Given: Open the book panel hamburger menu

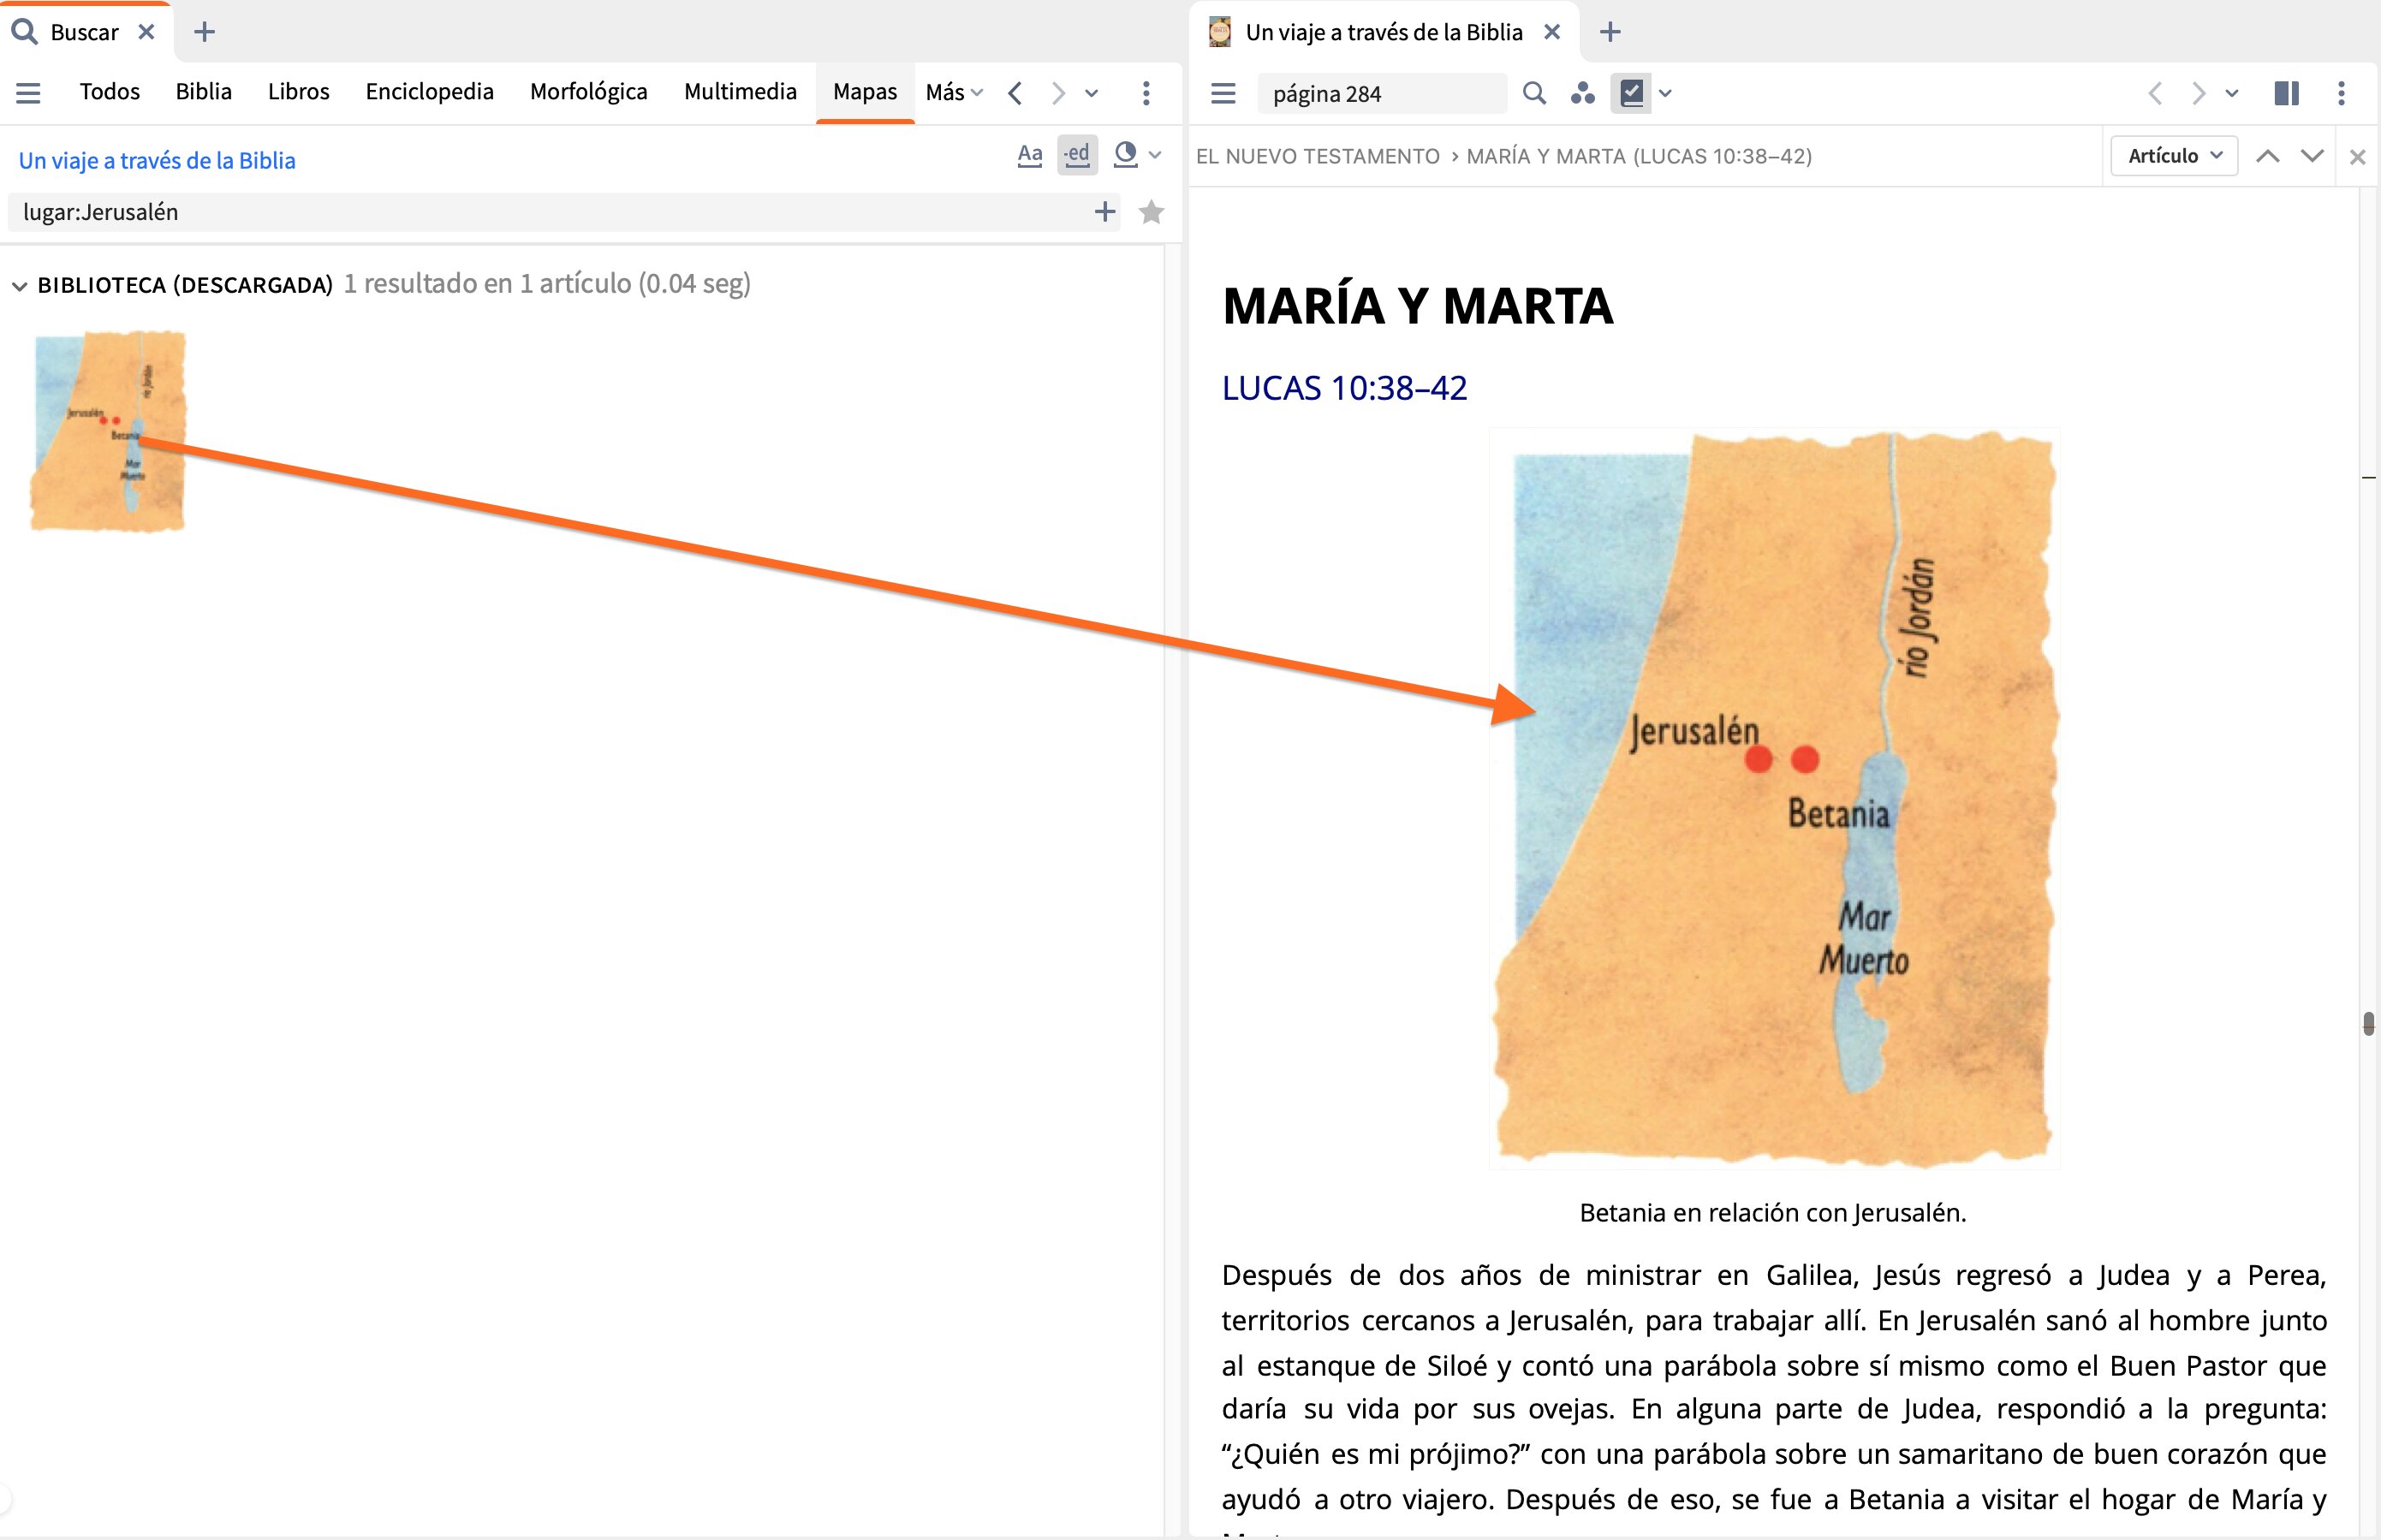Looking at the screenshot, I should [x=1223, y=93].
